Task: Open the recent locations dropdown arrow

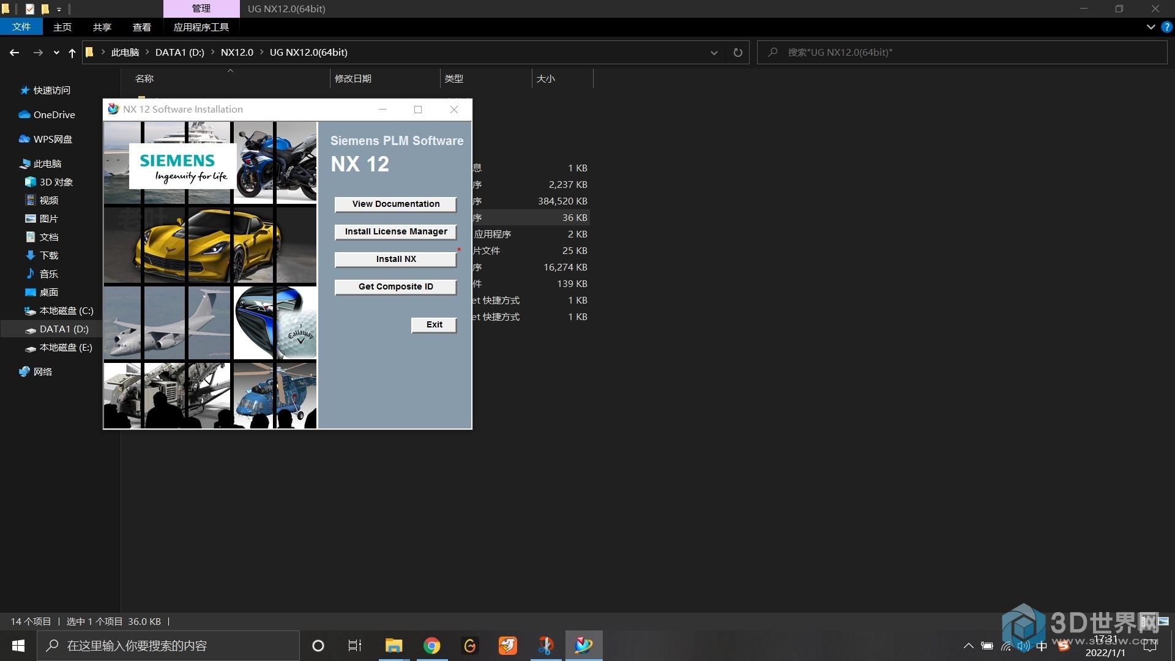Action: [x=56, y=53]
